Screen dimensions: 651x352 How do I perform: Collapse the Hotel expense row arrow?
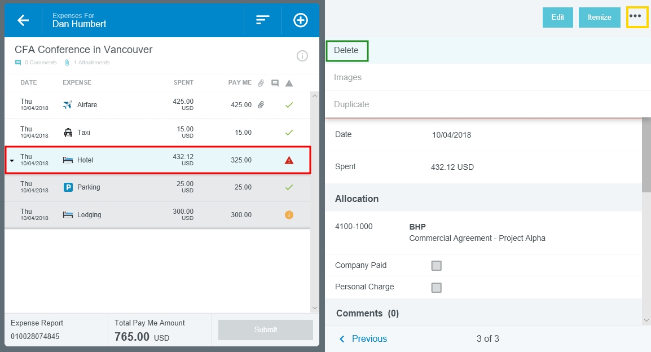tap(12, 161)
